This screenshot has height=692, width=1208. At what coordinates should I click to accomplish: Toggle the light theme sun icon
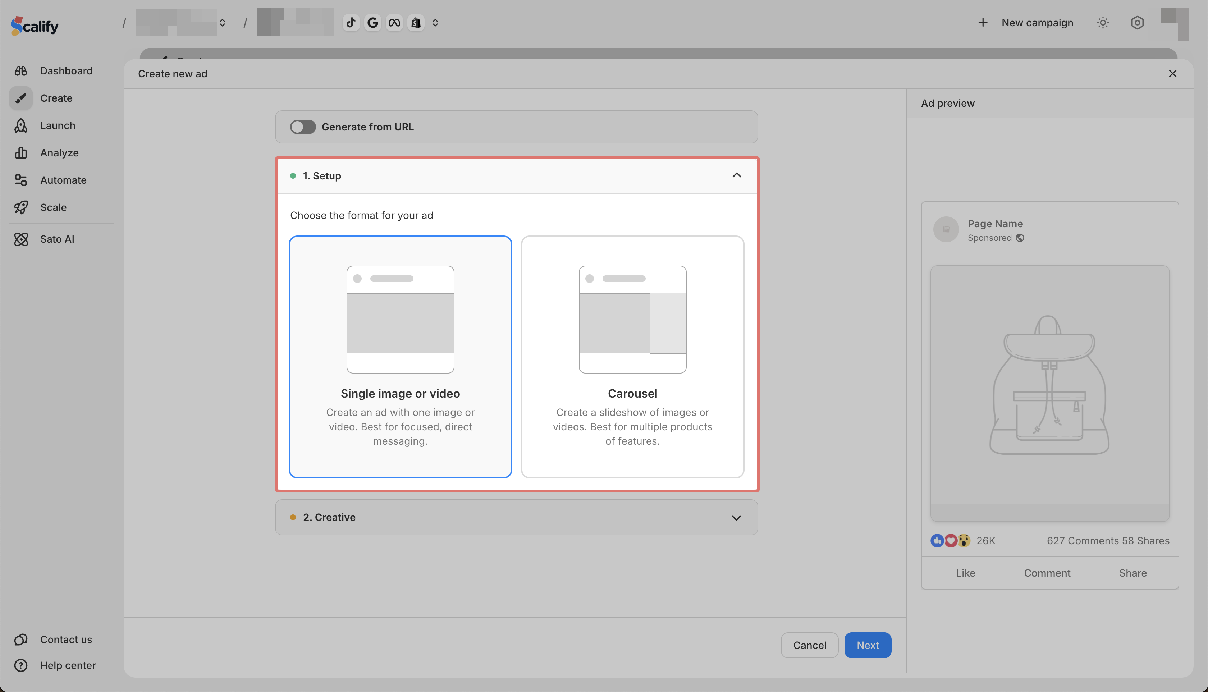tap(1103, 23)
